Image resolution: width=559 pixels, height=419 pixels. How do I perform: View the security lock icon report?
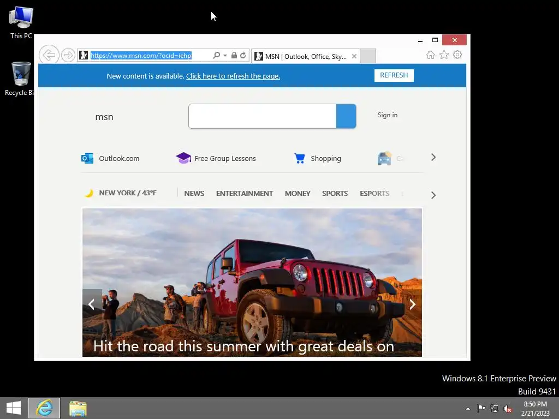click(x=234, y=55)
